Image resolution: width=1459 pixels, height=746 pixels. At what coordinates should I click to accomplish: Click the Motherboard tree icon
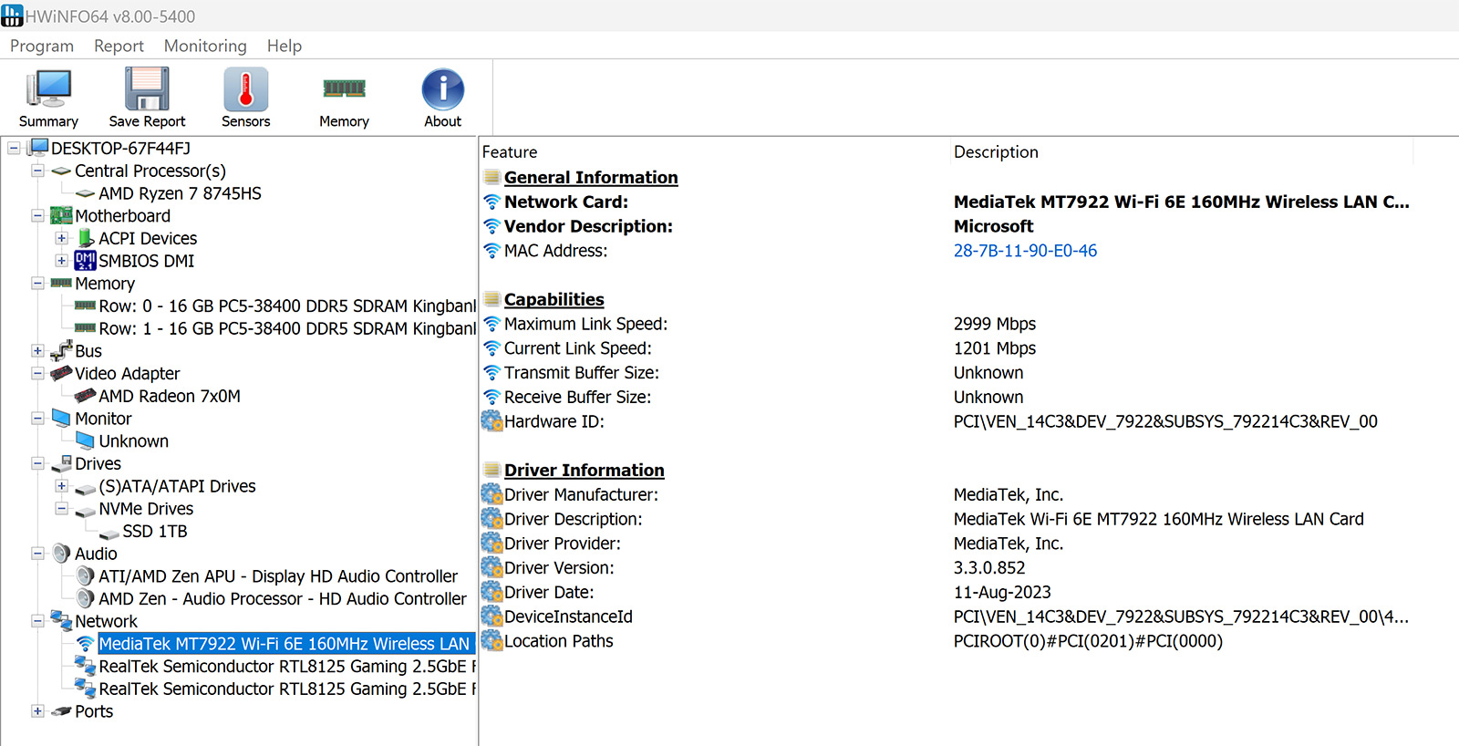[x=61, y=215]
